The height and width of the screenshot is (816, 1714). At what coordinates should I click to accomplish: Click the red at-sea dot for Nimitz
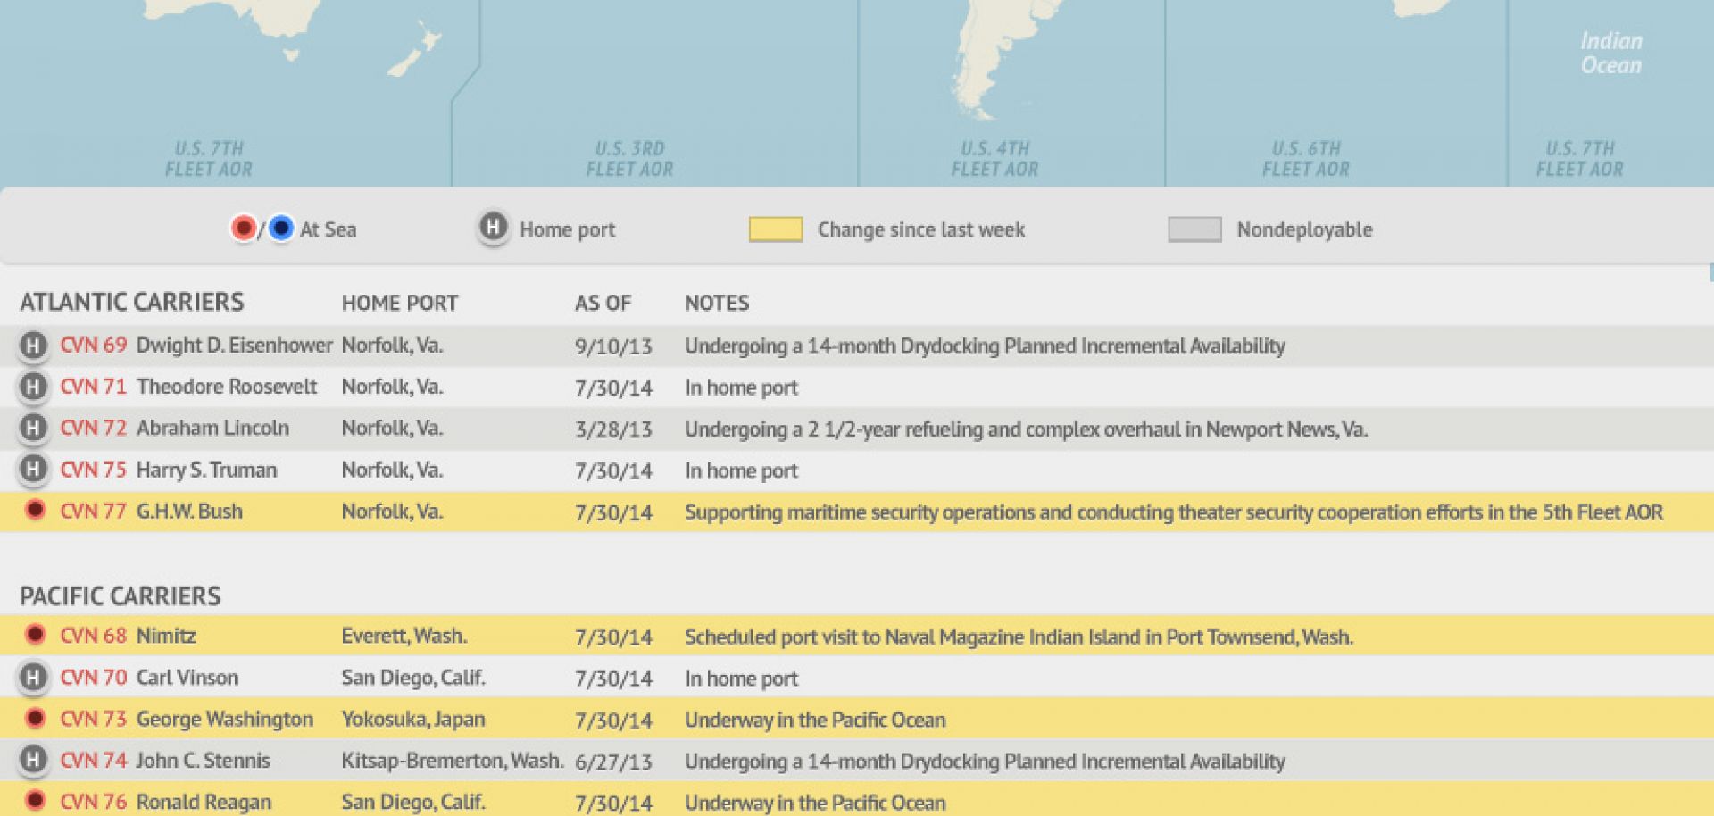point(35,635)
